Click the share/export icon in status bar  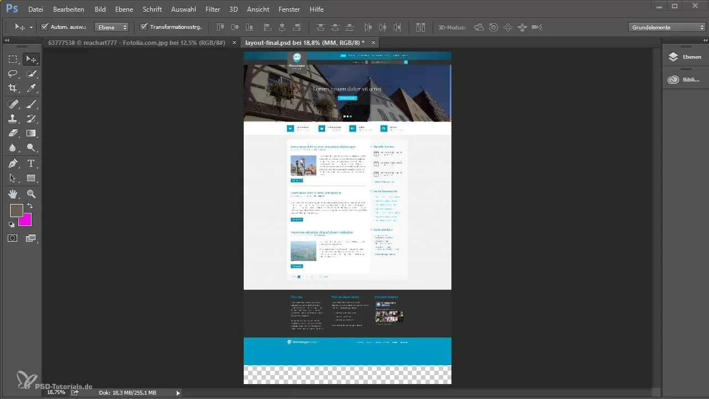(x=75, y=392)
